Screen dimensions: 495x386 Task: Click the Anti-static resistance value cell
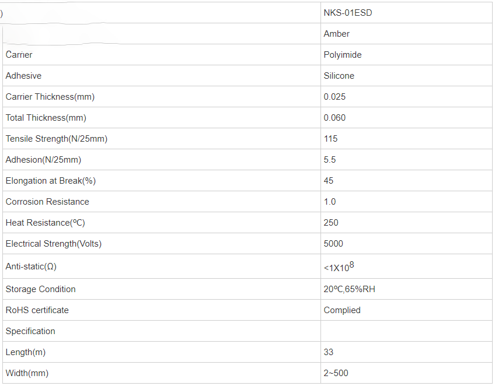[x=406, y=266]
